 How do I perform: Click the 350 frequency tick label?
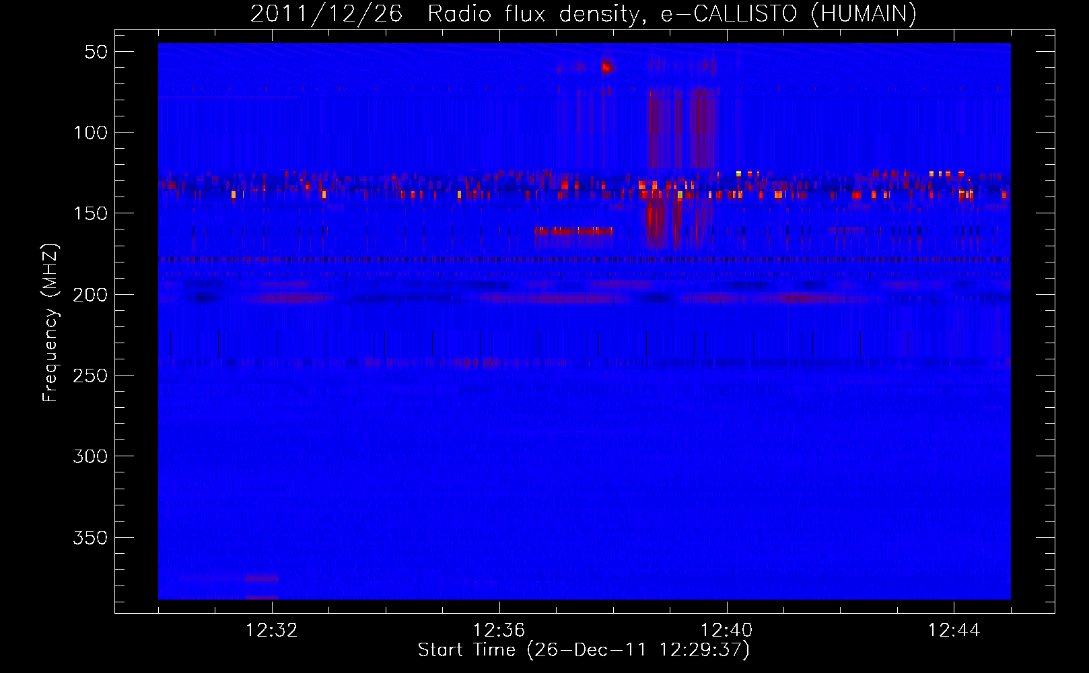click(x=90, y=538)
